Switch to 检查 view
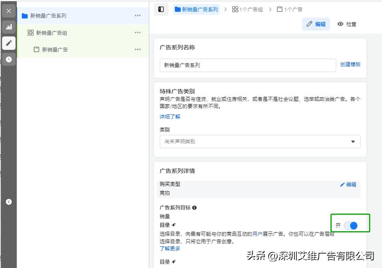 pos(347,24)
